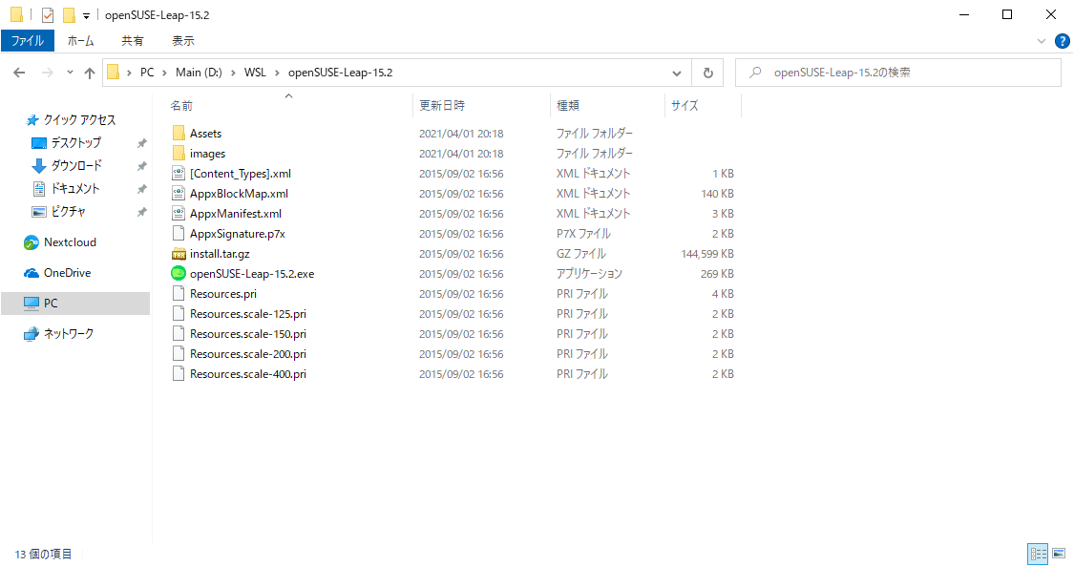
Task: Select クイック アクセス in the navigation pane
Action: pyautogui.click(x=79, y=119)
